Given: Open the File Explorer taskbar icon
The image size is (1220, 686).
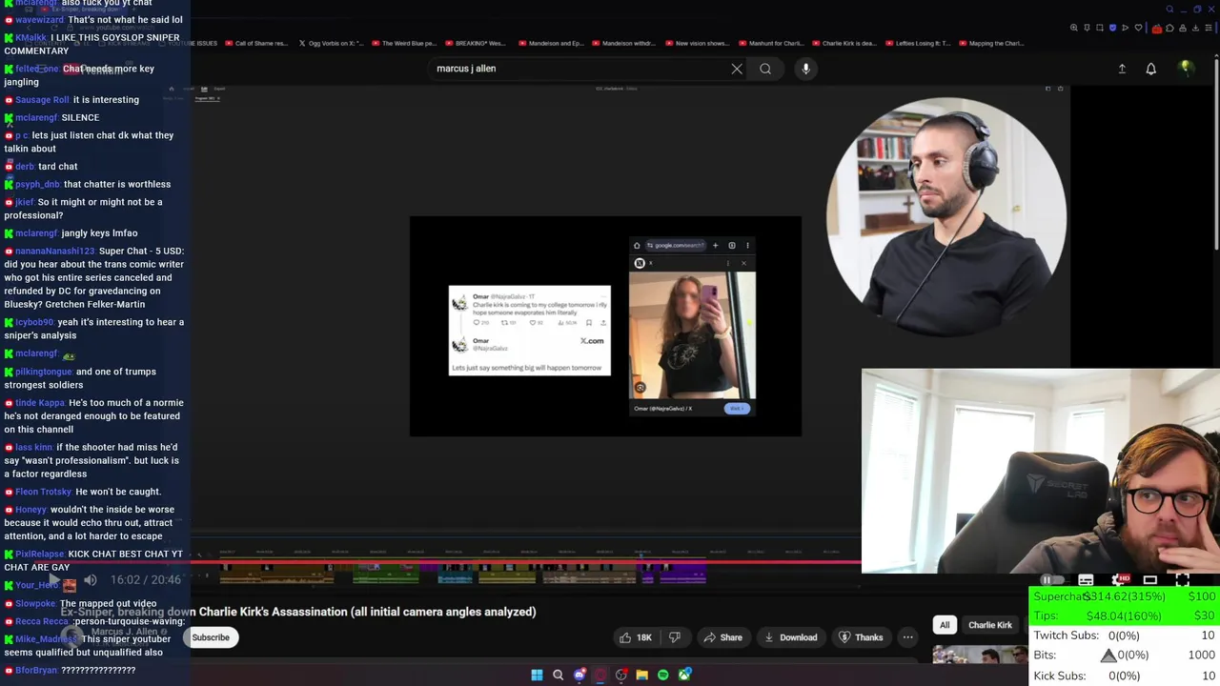Looking at the screenshot, I should (641, 675).
